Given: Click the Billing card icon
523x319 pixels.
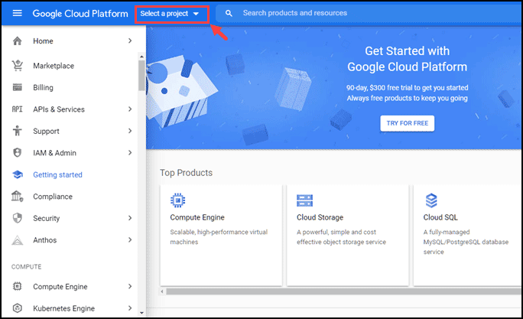Looking at the screenshot, I should (18, 87).
